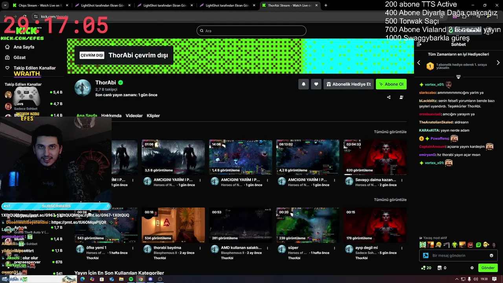Click the notification bell icon for ThorAbi
503x283 pixels.
click(303, 84)
